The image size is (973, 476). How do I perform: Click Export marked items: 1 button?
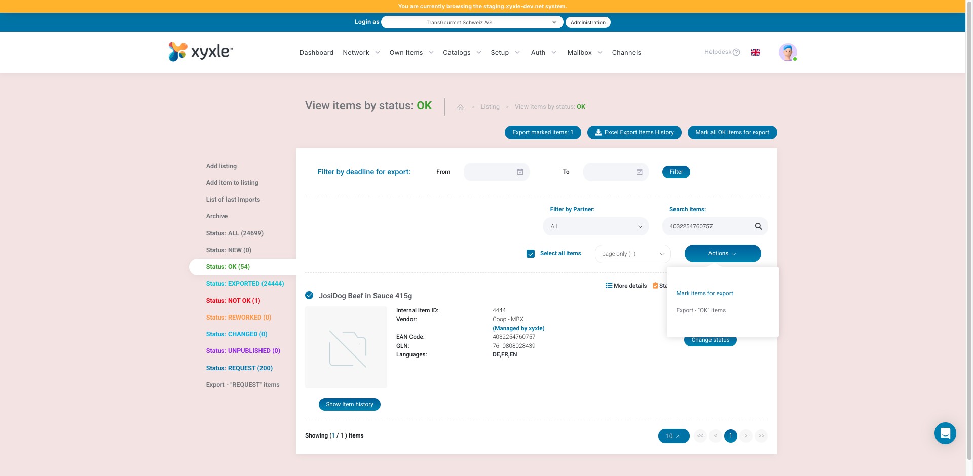pos(543,132)
